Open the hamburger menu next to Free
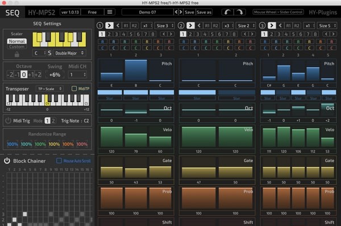Screen dimensions: 341x226 point(110,12)
